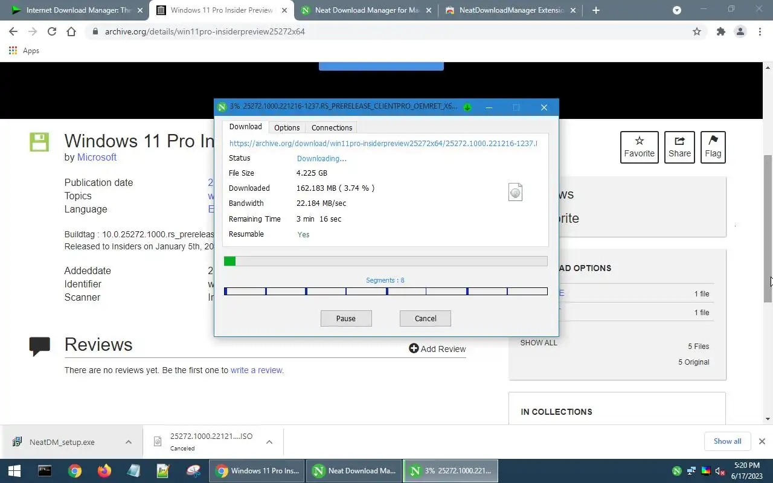Click the address bar URL
773x483 pixels.
tap(205, 31)
